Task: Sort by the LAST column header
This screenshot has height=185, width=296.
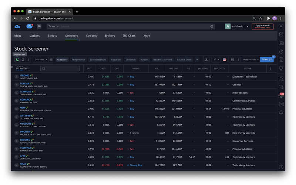Action: pos(89,68)
